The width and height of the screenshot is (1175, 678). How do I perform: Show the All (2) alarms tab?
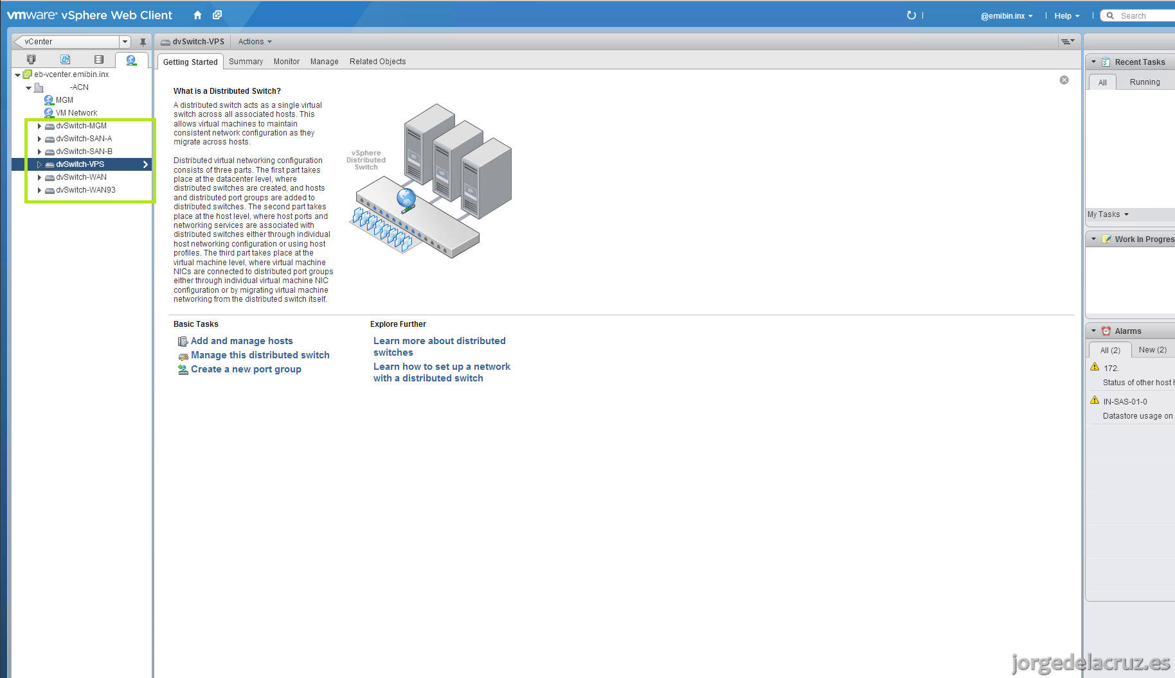pos(1110,351)
